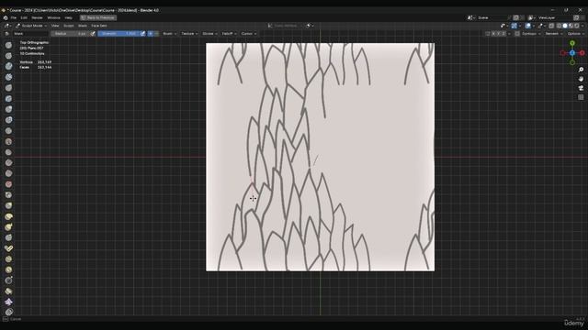The image size is (588, 330).
Task: Click the pan hand navigation icon
Action: click(581, 79)
